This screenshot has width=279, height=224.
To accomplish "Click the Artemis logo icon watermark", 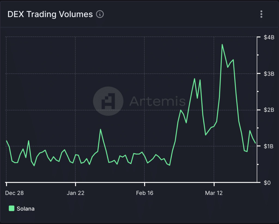I will 108,101.
